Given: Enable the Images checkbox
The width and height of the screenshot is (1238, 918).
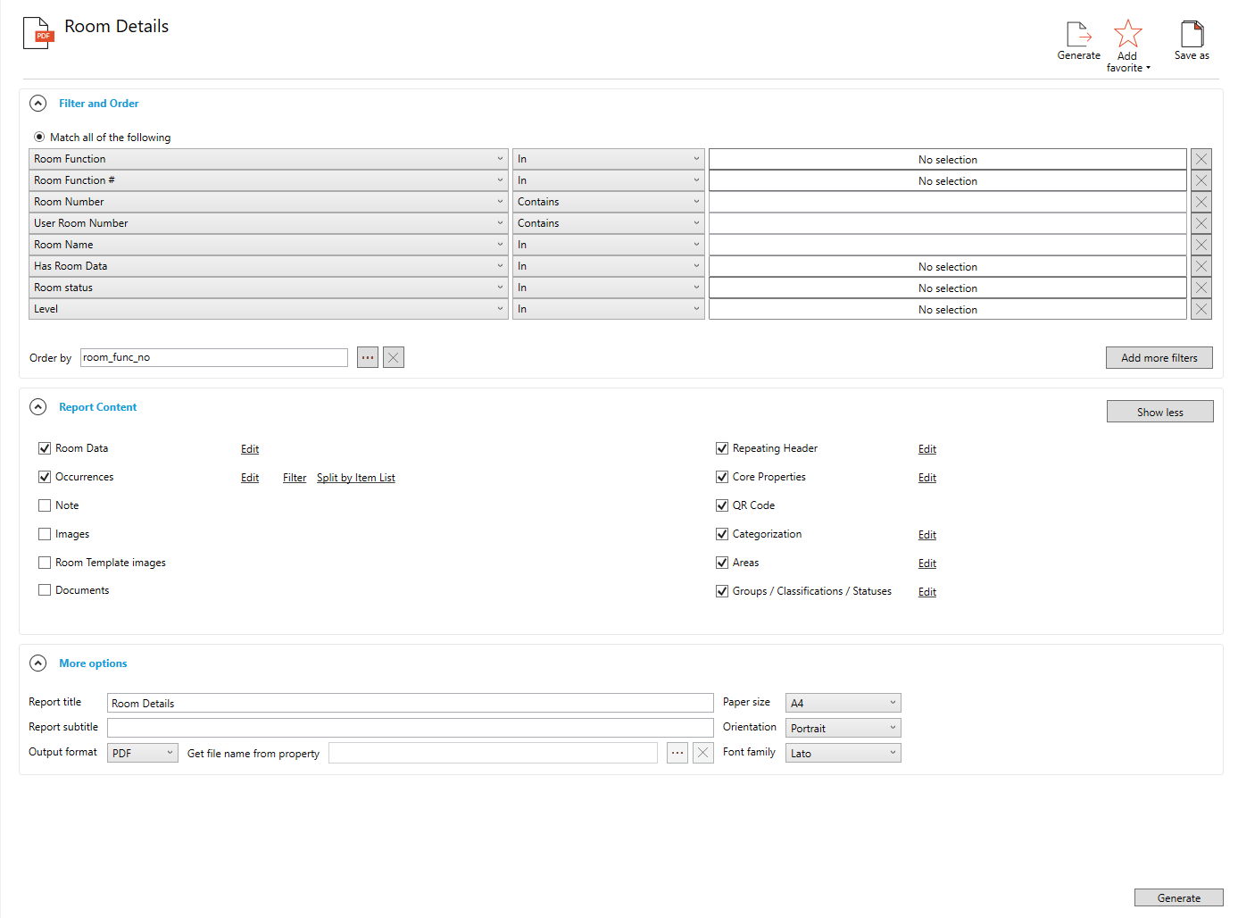Looking at the screenshot, I should (x=45, y=534).
